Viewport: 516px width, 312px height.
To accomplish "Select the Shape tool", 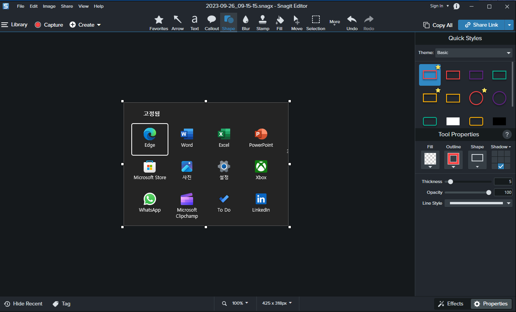I will pos(229,23).
